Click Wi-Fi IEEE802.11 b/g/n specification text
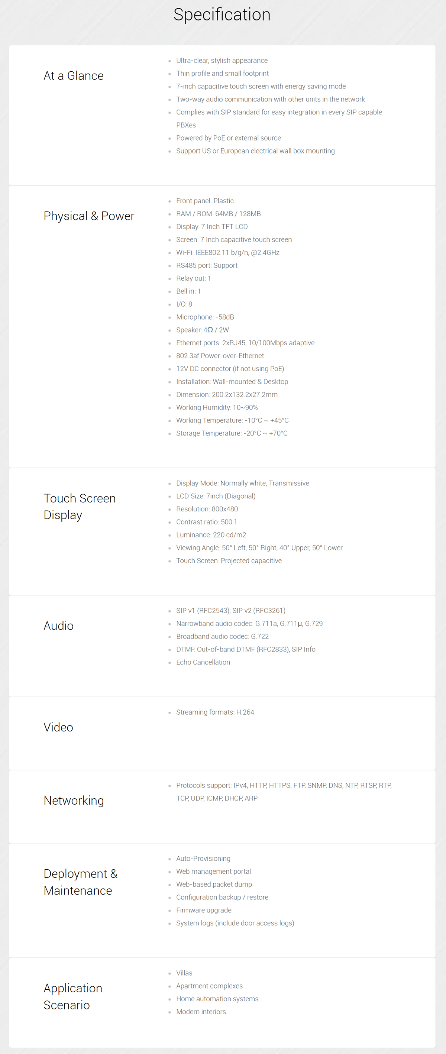 (x=228, y=252)
